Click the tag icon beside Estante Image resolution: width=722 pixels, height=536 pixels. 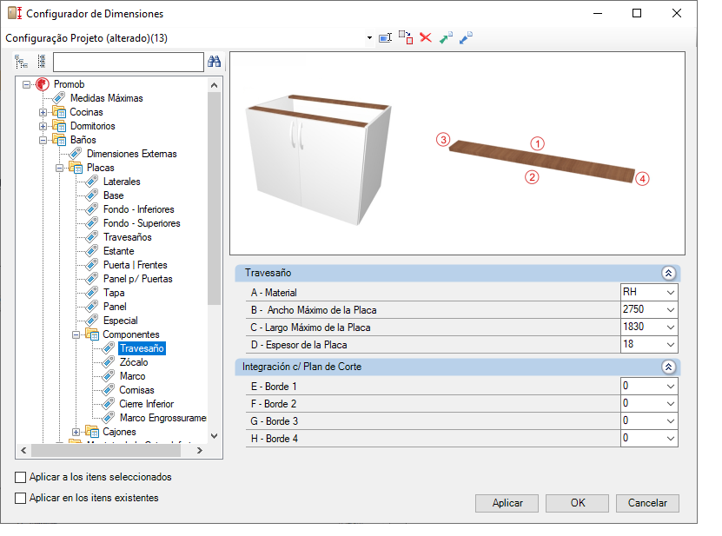[92, 251]
